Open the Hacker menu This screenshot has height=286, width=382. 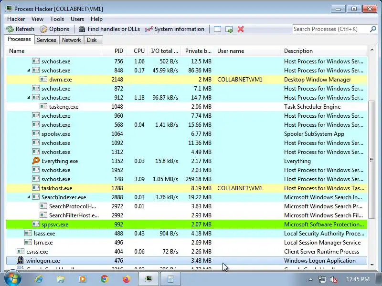pyautogui.click(x=16, y=19)
